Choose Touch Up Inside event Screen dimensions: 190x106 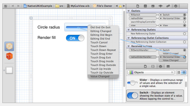pos(103,69)
